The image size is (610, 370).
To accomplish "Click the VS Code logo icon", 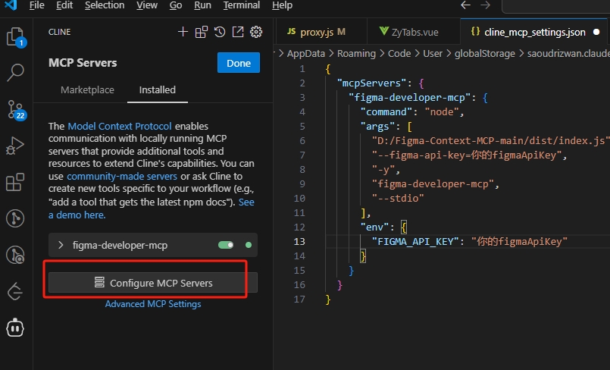I will coord(11,5).
